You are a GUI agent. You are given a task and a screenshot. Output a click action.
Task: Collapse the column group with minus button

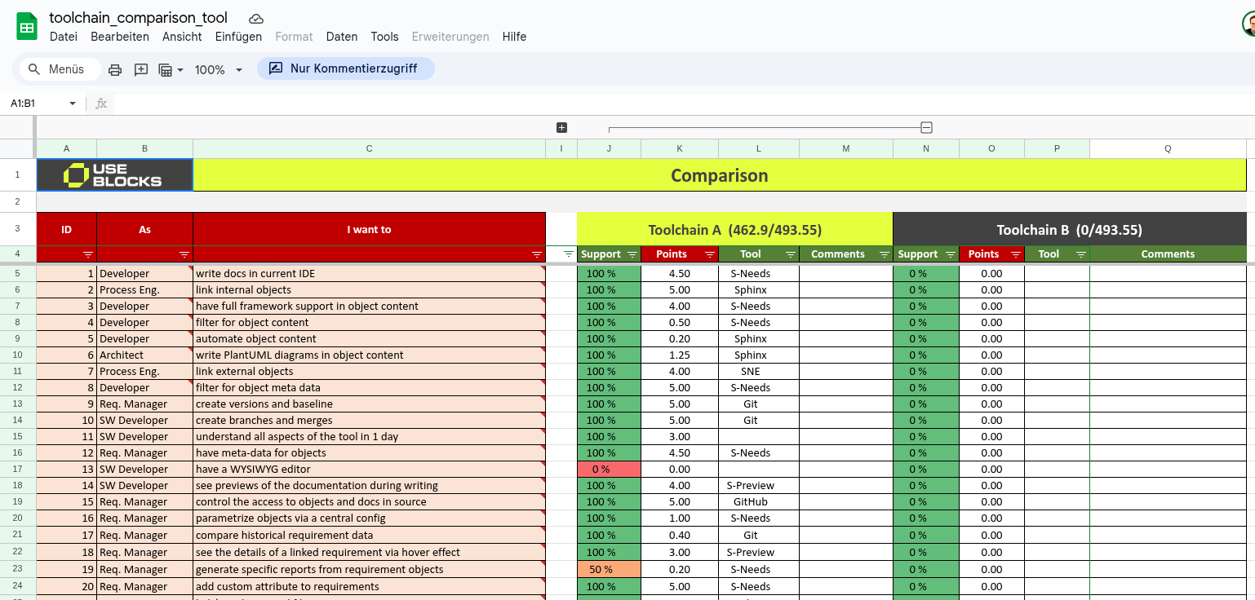(926, 128)
